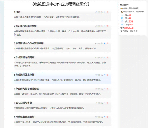Click the 新增章节 hint in usage tips

(129, 25)
